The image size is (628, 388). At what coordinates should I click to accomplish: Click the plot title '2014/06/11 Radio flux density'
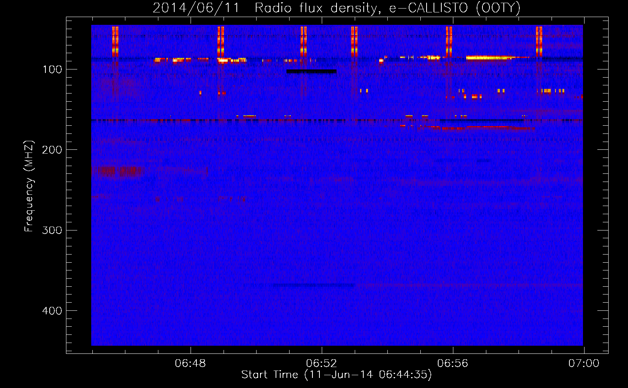point(265,8)
